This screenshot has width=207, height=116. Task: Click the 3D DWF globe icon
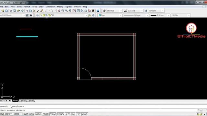click(x=22, y=11)
